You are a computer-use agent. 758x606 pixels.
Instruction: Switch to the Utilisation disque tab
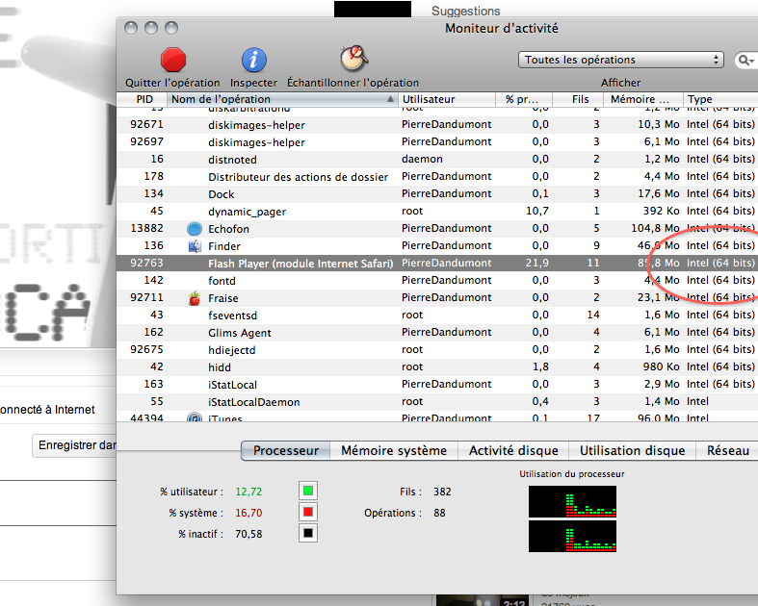coord(632,450)
